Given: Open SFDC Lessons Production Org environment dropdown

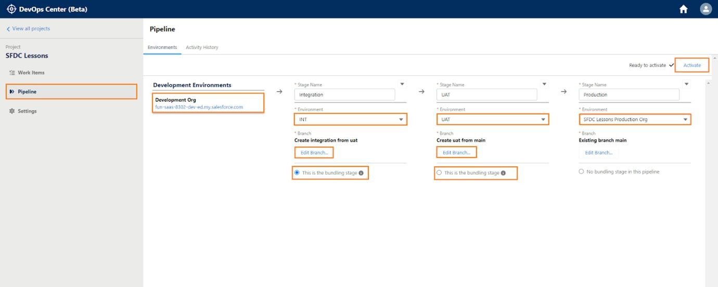Looking at the screenshot, I should (635, 120).
